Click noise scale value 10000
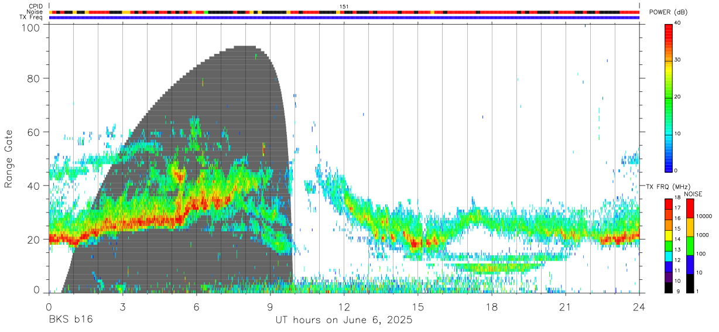The height and width of the screenshot is (332, 719). pyautogui.click(x=705, y=216)
